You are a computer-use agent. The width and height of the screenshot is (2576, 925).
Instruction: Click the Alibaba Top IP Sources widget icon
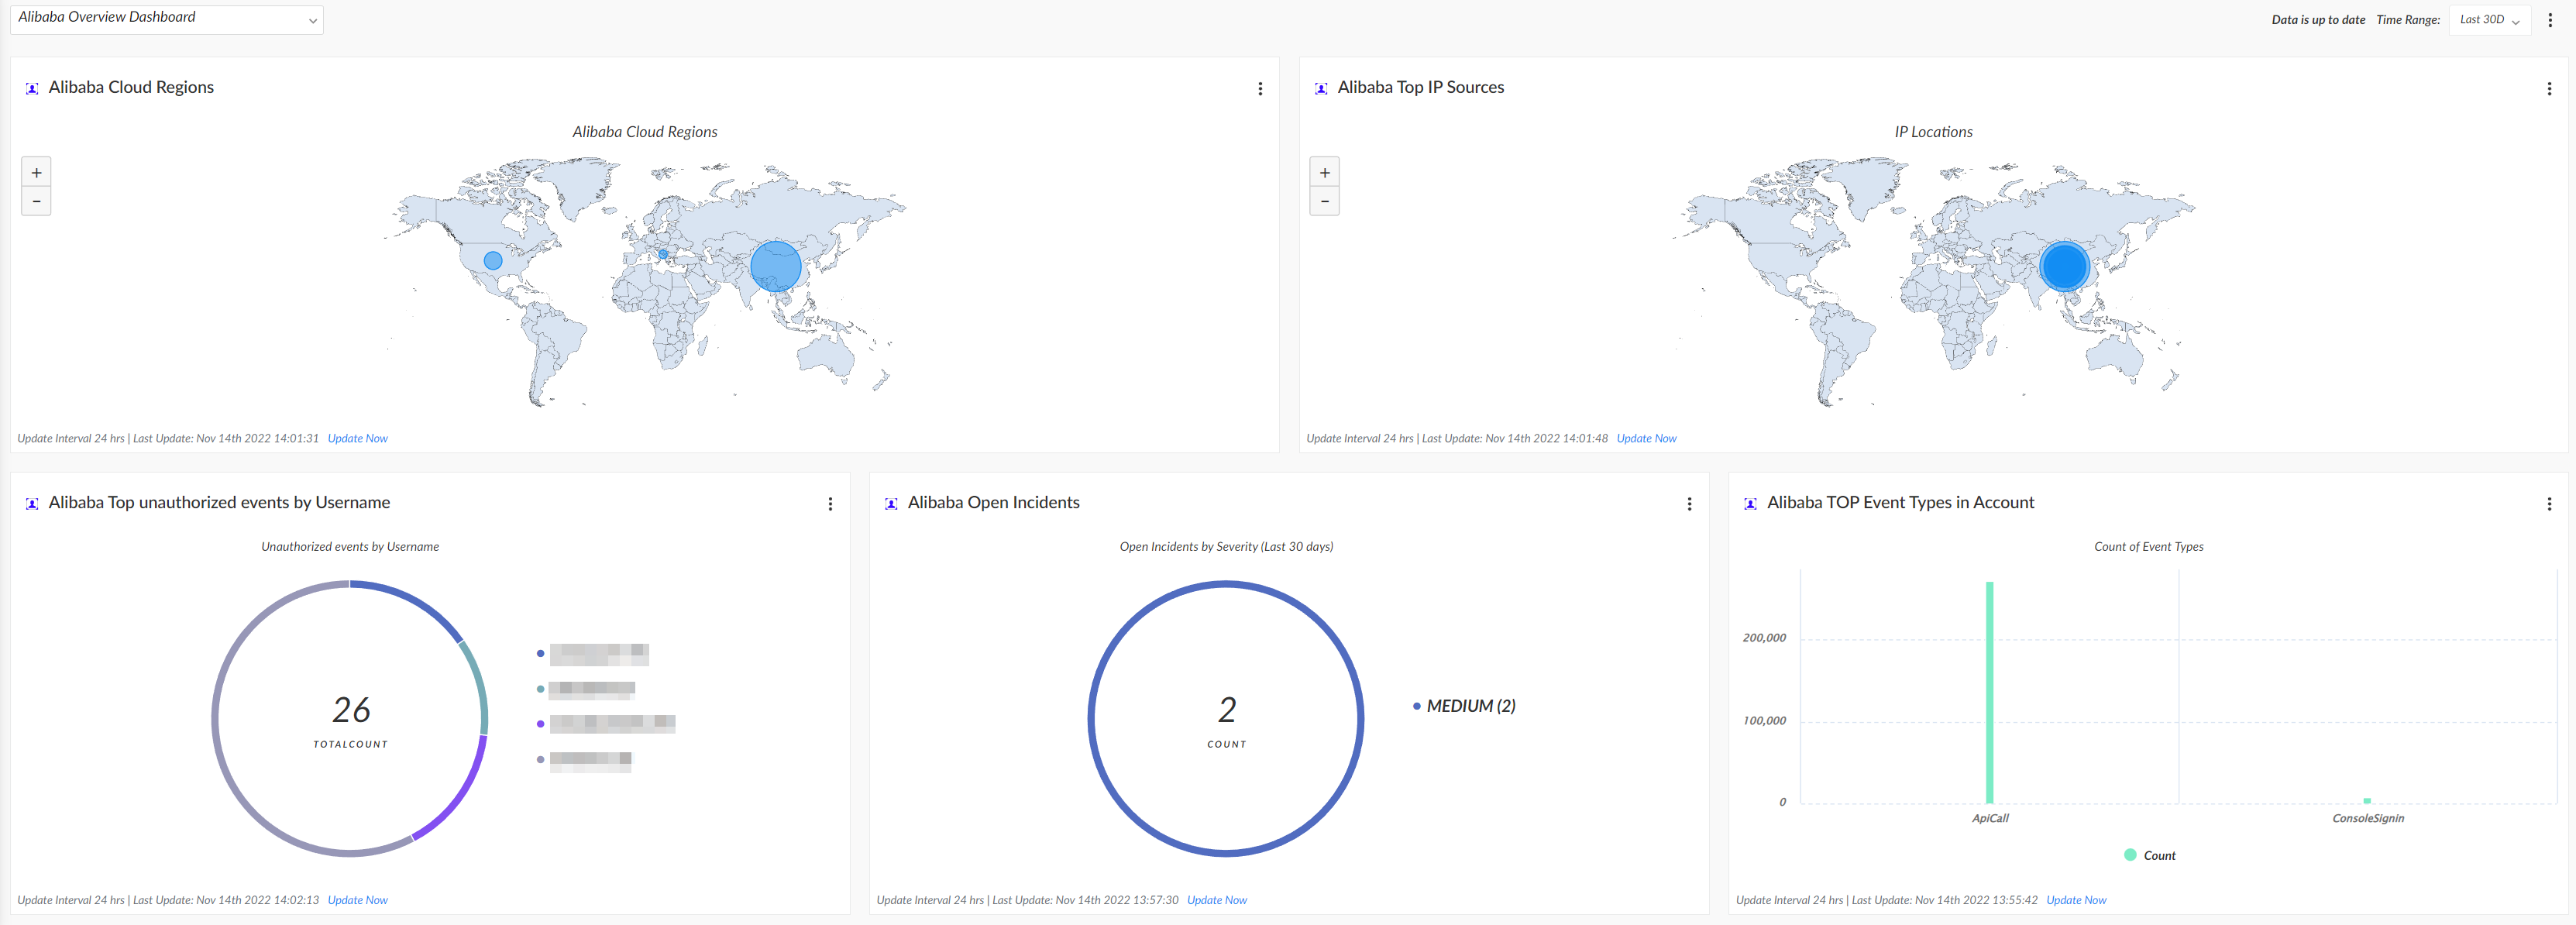point(1321,89)
